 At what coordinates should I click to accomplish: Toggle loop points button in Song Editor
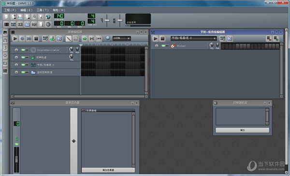point(91,39)
